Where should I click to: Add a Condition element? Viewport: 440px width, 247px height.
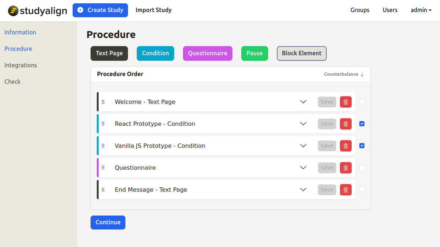(x=155, y=53)
